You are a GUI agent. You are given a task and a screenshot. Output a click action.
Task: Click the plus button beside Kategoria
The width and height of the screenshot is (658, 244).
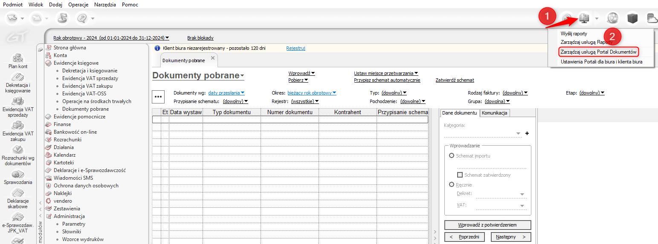coord(527,134)
